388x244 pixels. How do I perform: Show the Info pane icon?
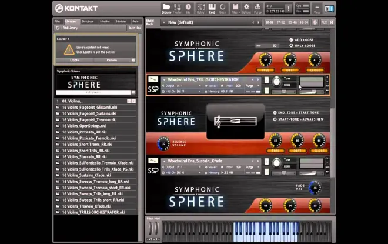tap(188, 8)
